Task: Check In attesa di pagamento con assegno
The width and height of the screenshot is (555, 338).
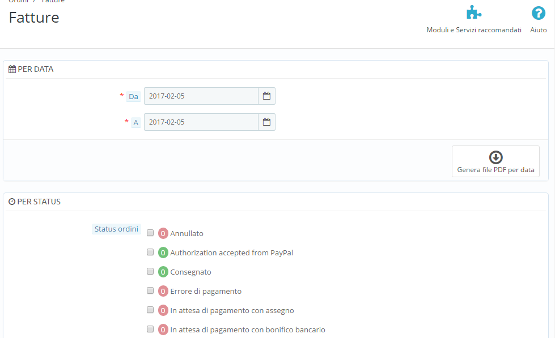Action: point(150,310)
